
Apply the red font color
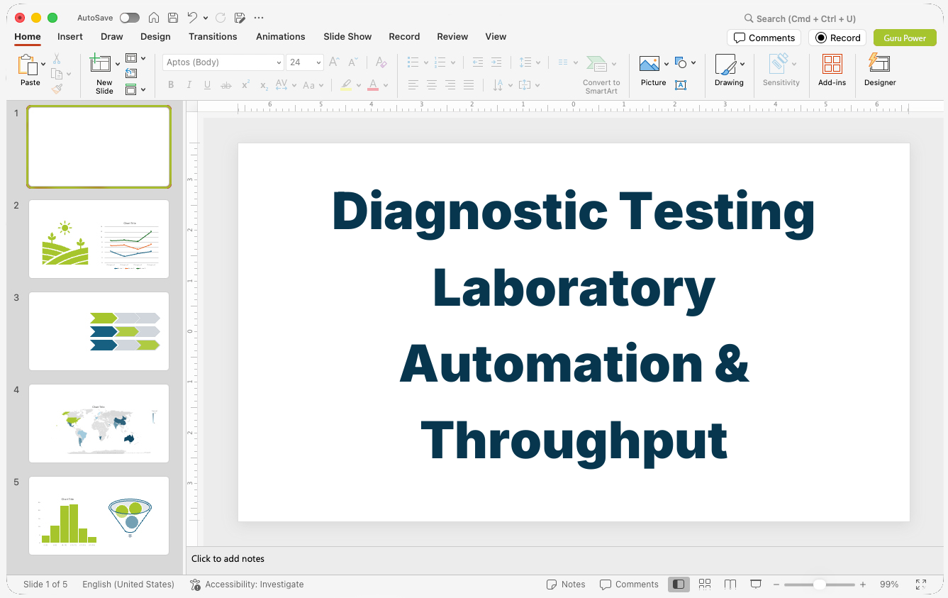(x=373, y=85)
